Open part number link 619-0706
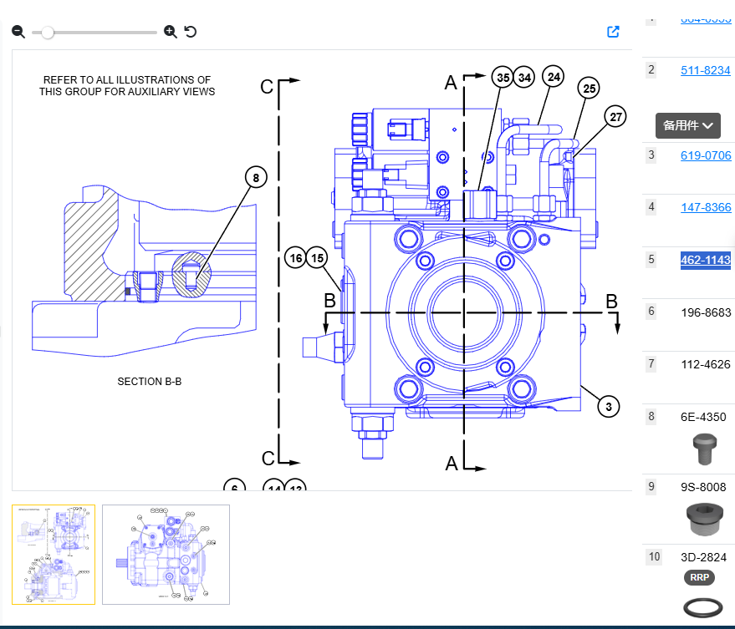 click(x=705, y=155)
